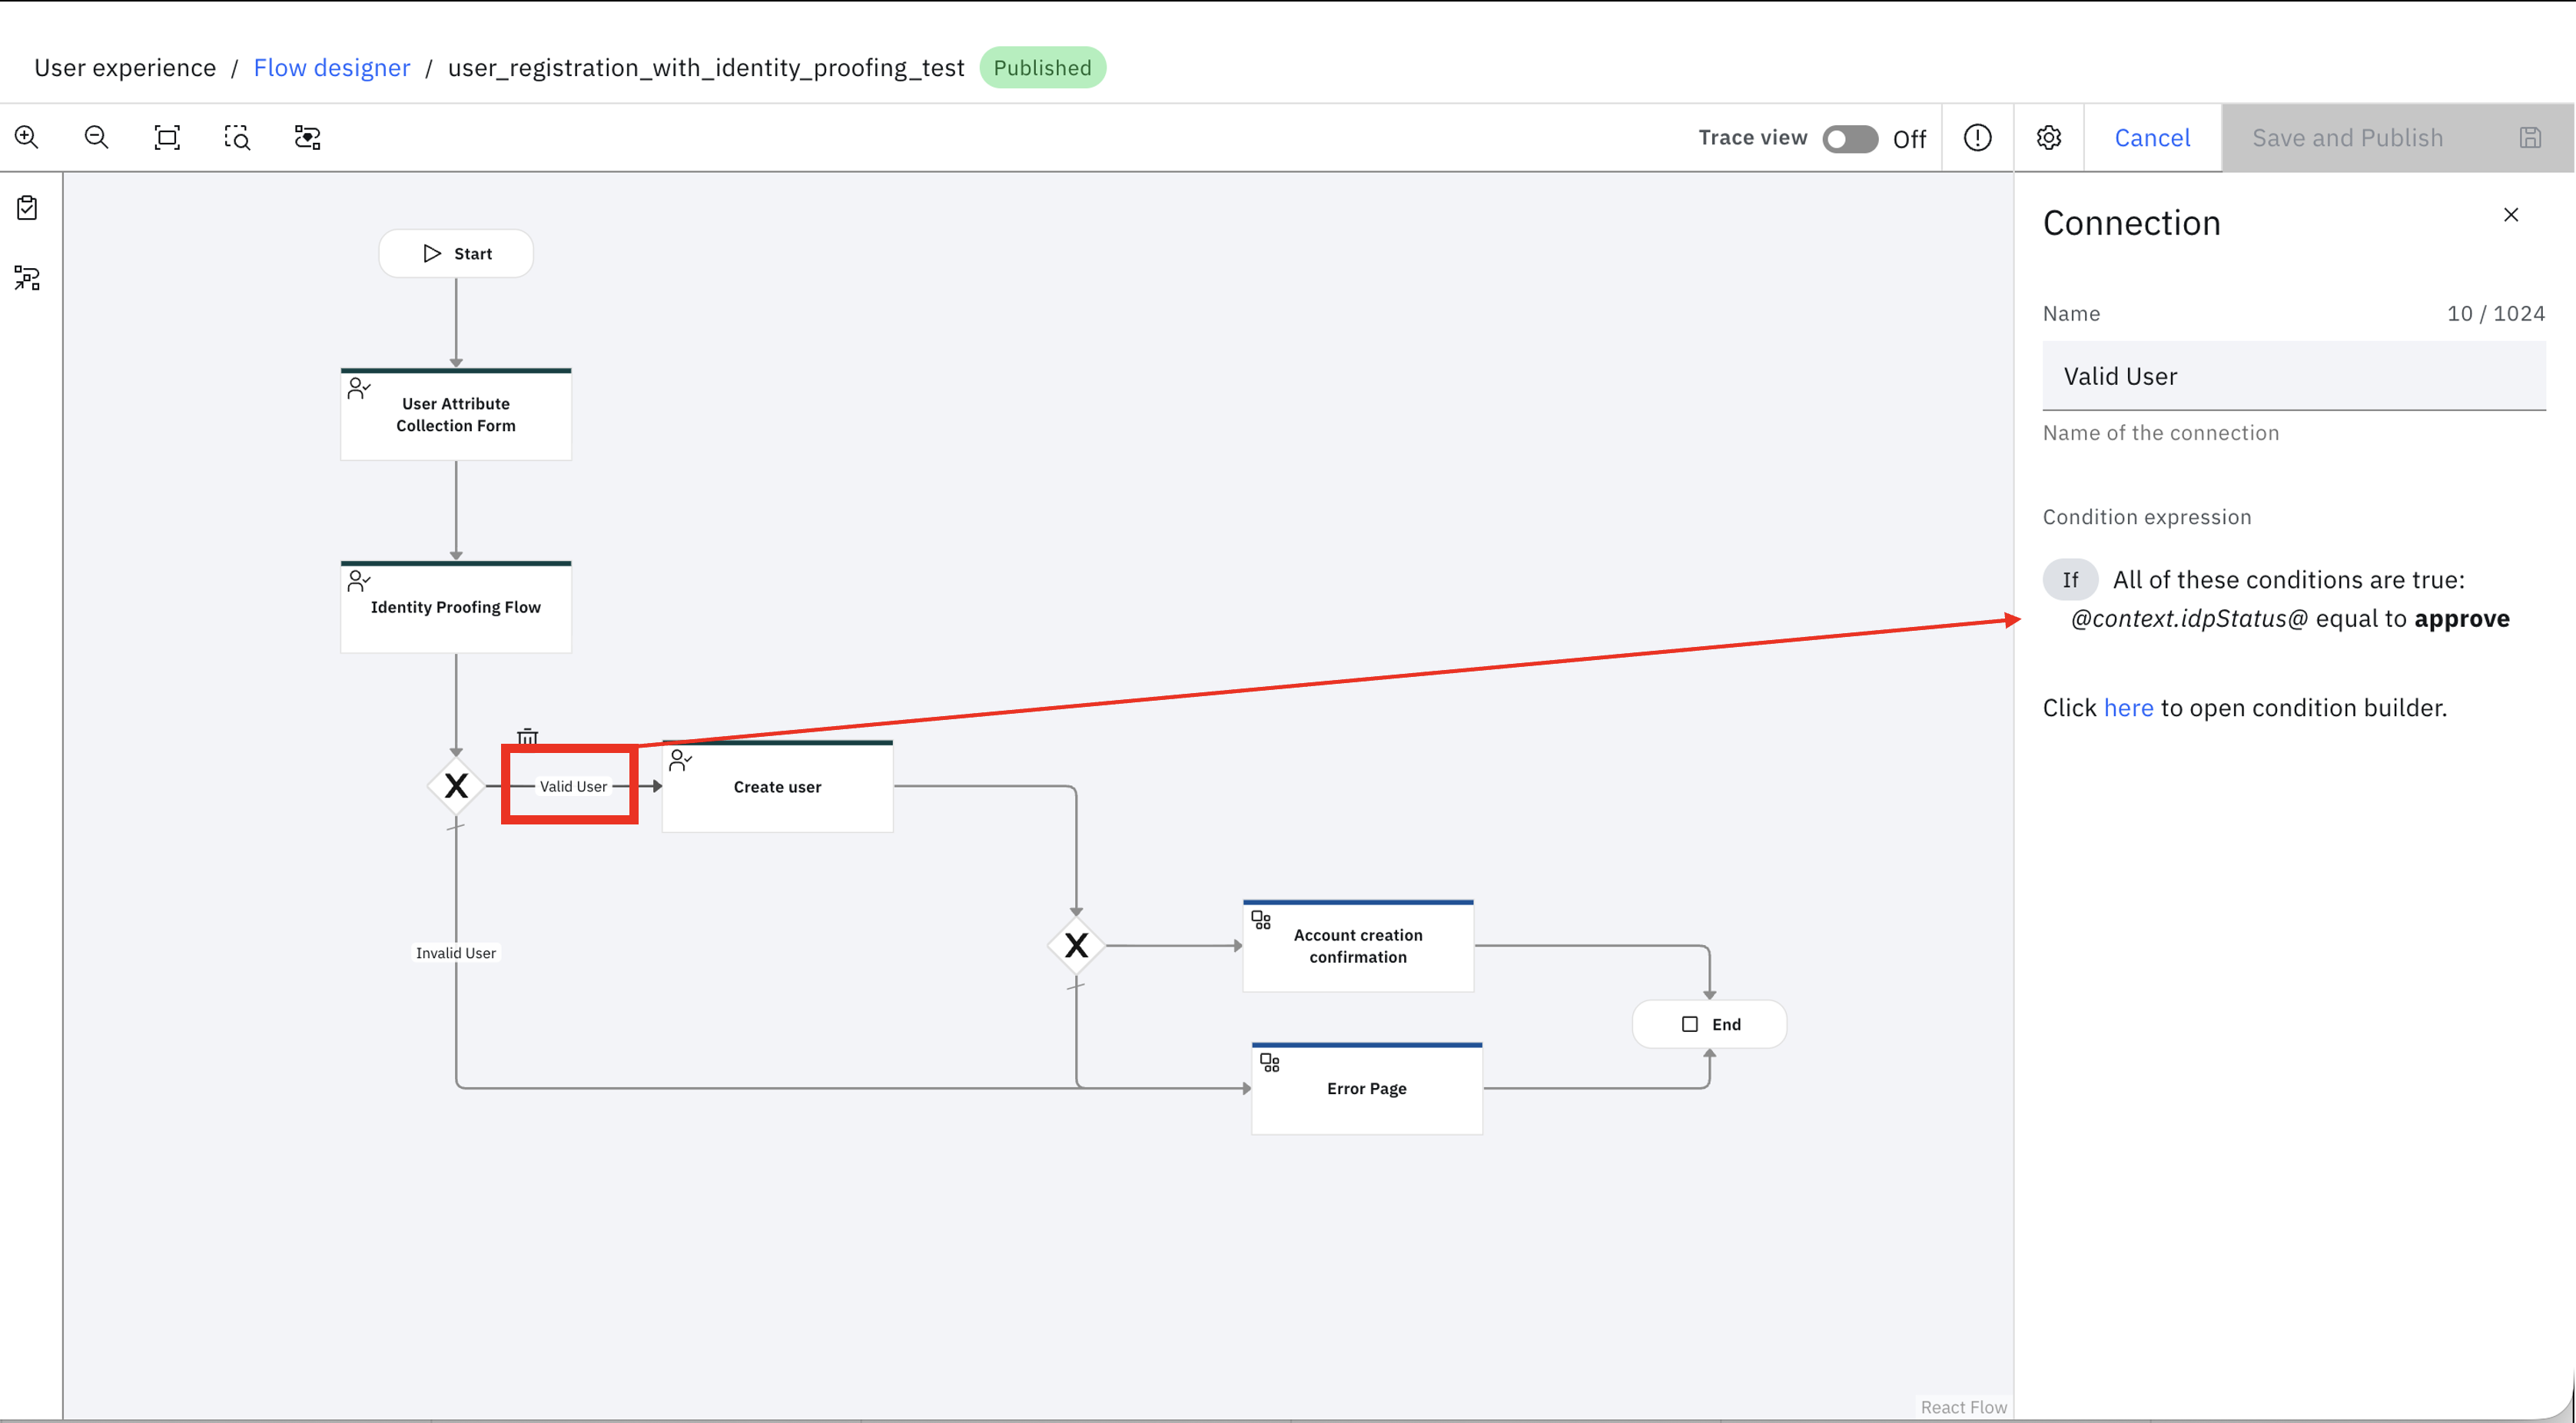Click page icon on Account creation node
This screenshot has width=2576, height=1423.
pyautogui.click(x=1261, y=920)
